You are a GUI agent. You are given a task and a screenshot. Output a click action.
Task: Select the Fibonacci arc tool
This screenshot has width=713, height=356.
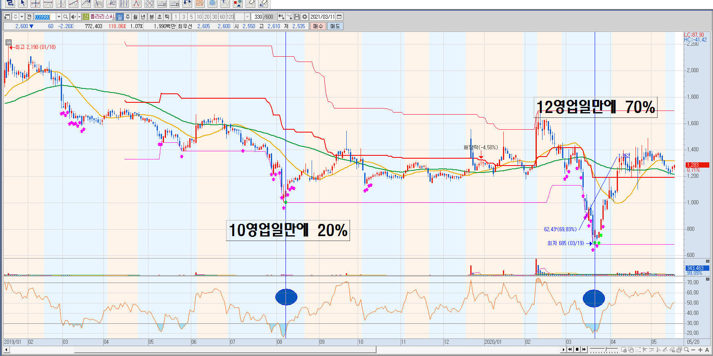pos(99,4)
